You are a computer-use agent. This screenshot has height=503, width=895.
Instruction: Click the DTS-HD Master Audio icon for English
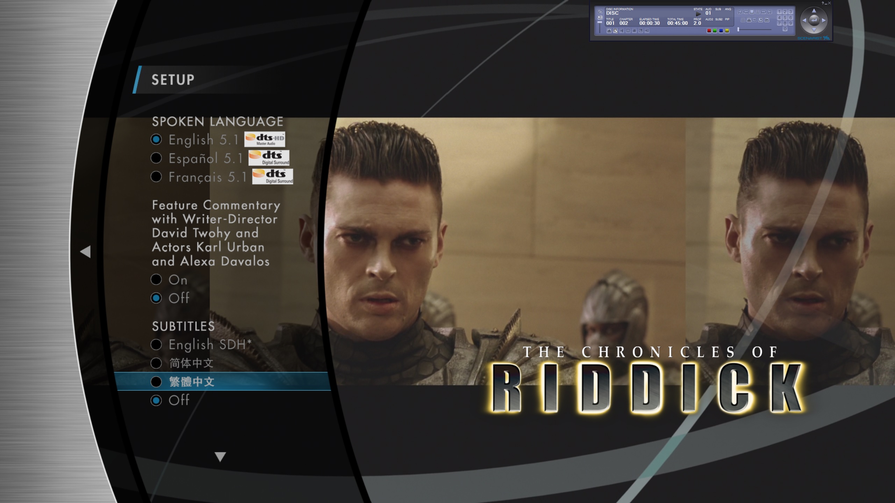(x=266, y=139)
